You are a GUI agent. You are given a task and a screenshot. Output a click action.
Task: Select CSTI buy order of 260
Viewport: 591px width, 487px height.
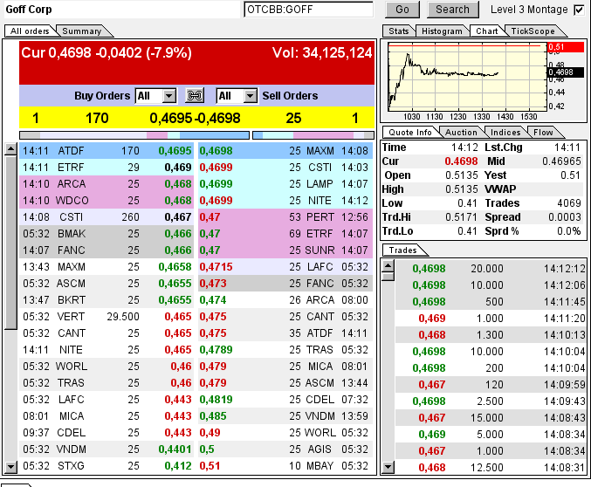[107, 217]
